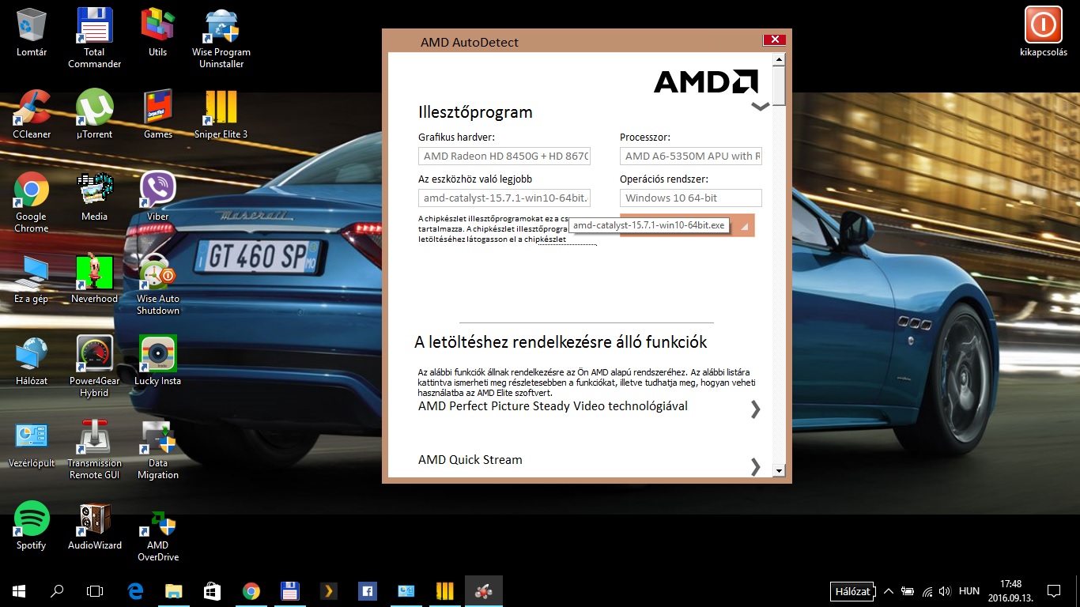The height and width of the screenshot is (607, 1080).
Task: Select the Operációs rendszer field
Action: pyautogui.click(x=690, y=198)
